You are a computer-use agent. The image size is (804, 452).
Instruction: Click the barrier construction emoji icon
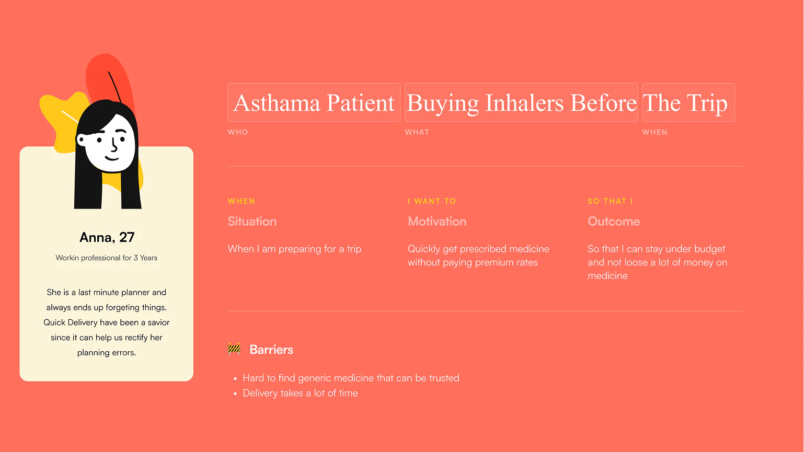pos(234,349)
